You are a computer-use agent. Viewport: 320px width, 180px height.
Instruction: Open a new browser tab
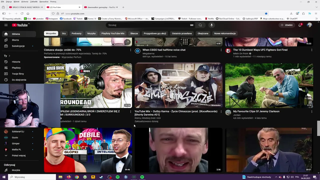pyautogui.click(x=123, y=7)
